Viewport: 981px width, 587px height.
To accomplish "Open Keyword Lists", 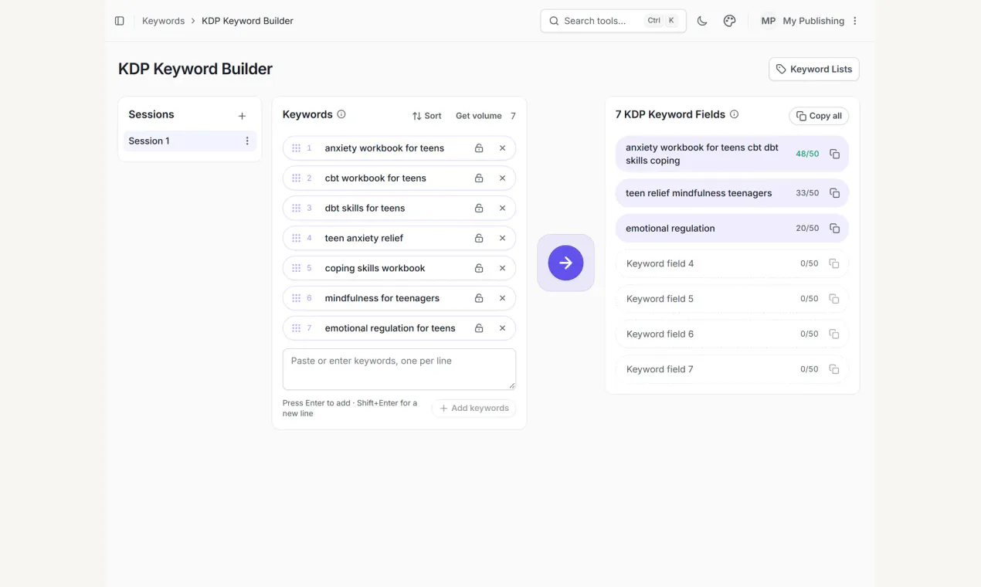I will (813, 69).
